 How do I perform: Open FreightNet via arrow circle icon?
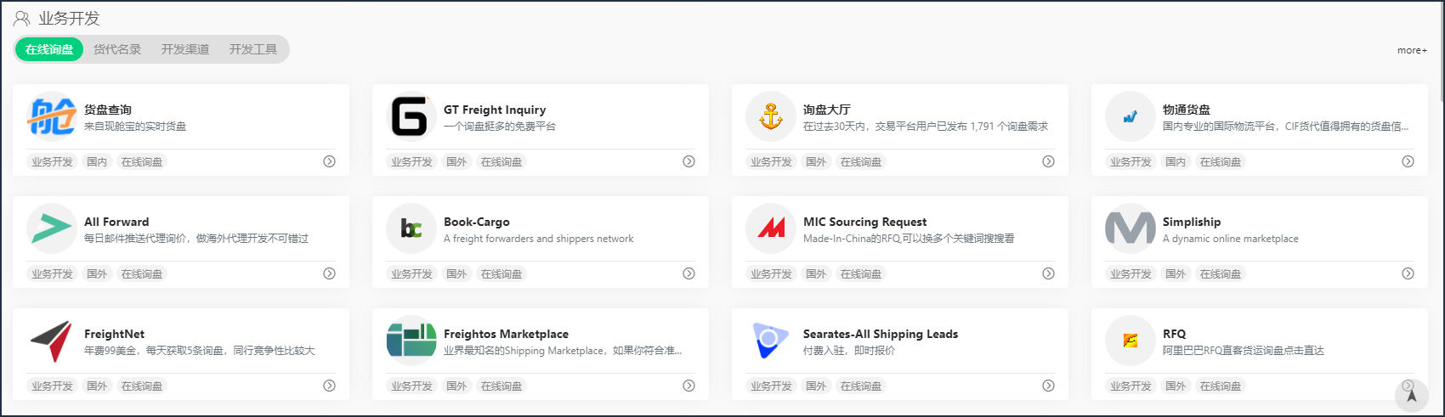329,386
